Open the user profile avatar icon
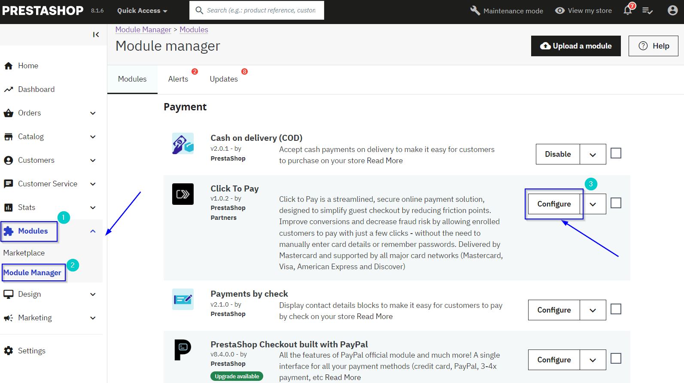 [672, 10]
